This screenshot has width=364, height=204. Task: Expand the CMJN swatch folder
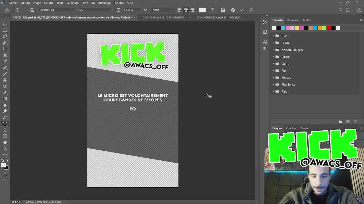click(273, 43)
